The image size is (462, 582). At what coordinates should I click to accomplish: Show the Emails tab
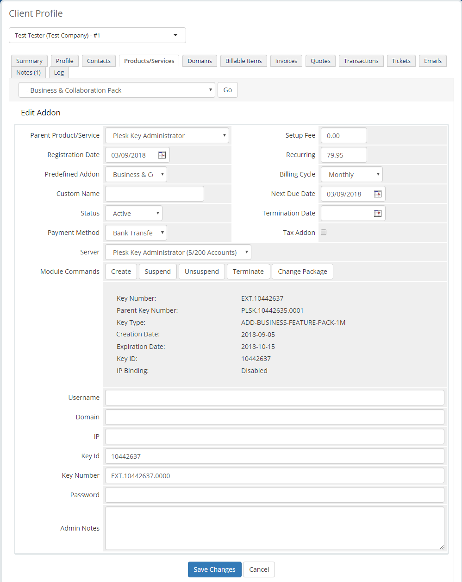[x=433, y=61]
